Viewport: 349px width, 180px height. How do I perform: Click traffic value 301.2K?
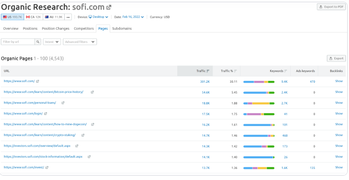205,82
